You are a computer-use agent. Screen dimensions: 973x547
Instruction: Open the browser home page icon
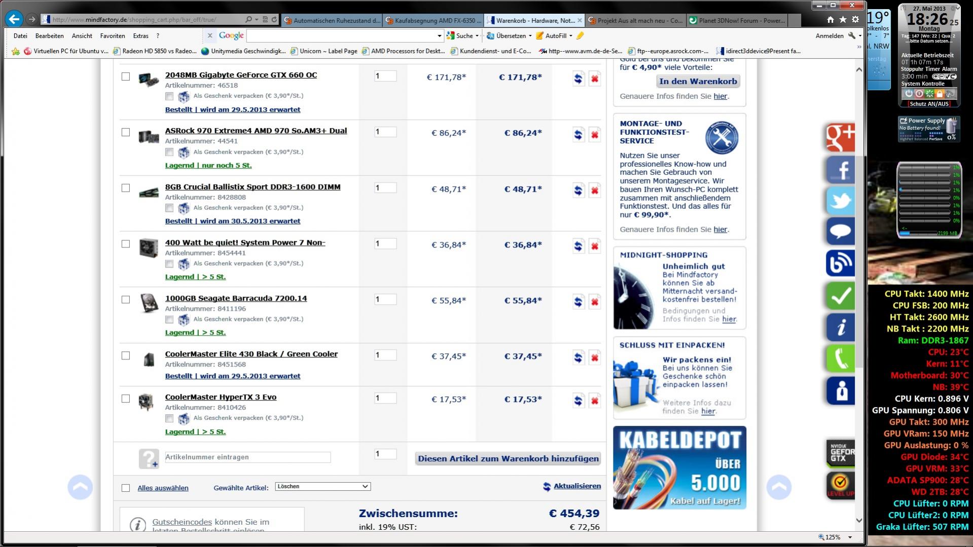tap(830, 20)
